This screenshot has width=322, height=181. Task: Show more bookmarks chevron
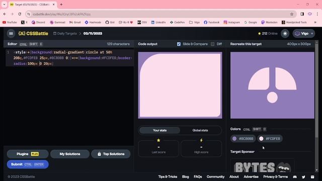click(x=315, y=22)
